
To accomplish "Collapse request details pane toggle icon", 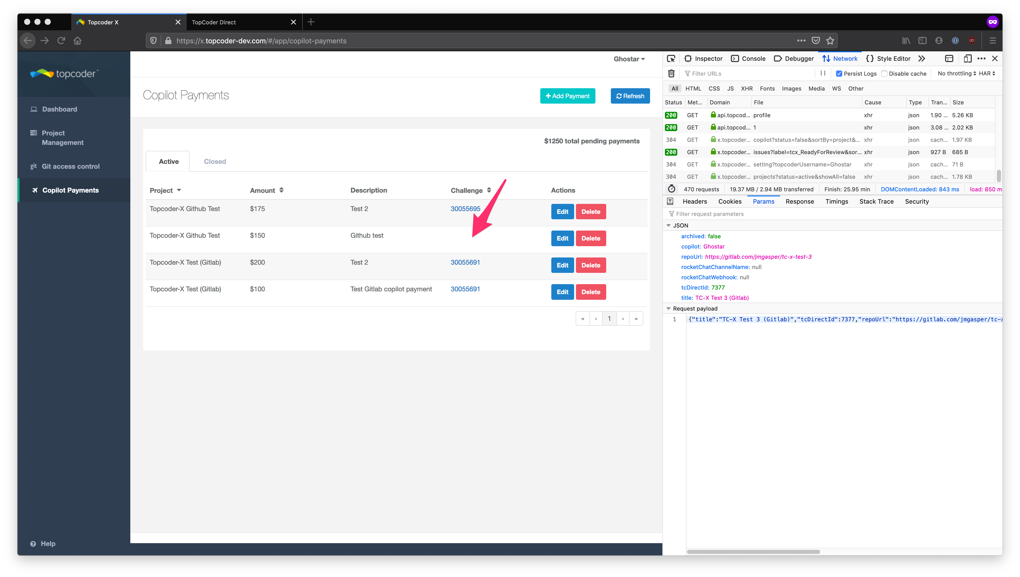I will point(670,201).
